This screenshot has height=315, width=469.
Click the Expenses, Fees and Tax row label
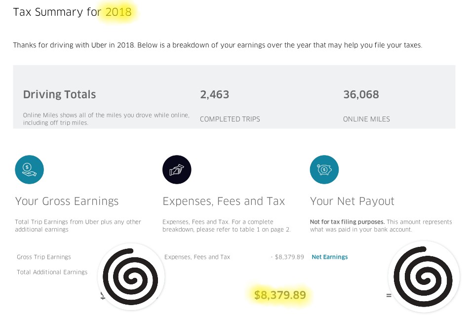[197, 257]
